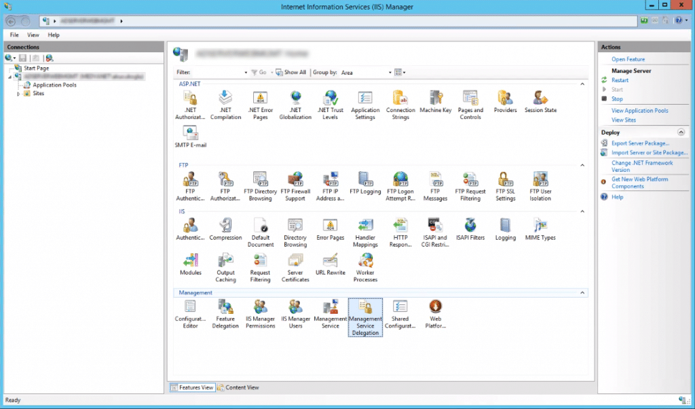Open .NET Globalization feature
The width and height of the screenshot is (695, 409).
[x=295, y=105]
